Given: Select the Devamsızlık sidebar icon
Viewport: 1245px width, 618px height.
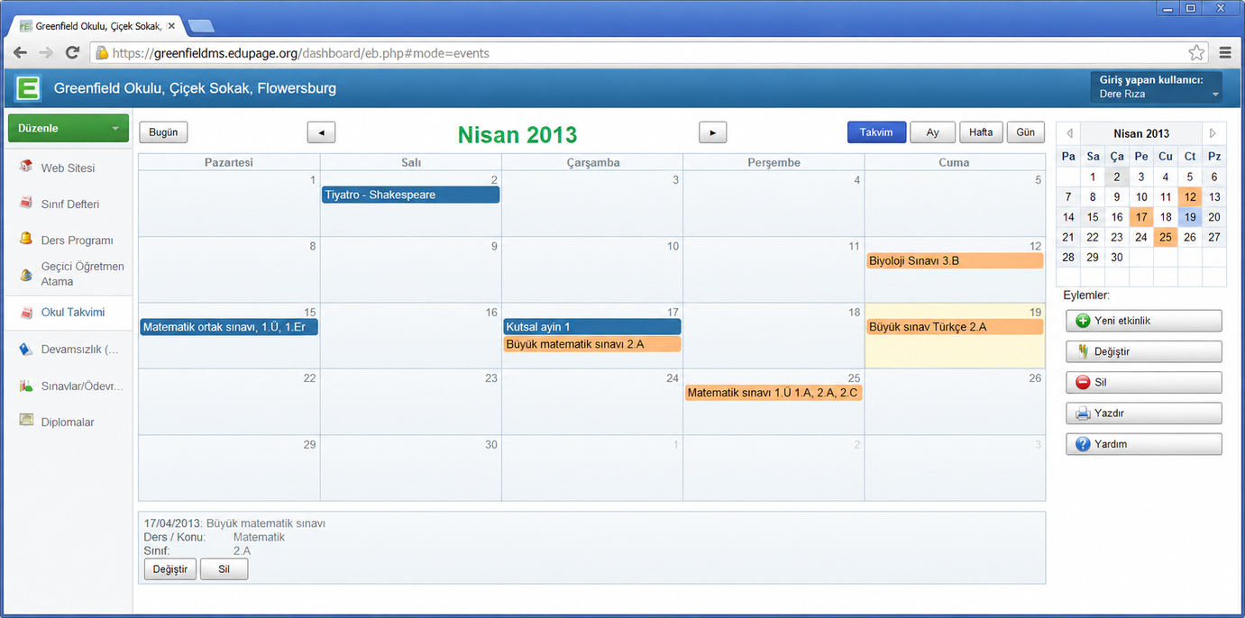Looking at the screenshot, I should tap(25, 350).
